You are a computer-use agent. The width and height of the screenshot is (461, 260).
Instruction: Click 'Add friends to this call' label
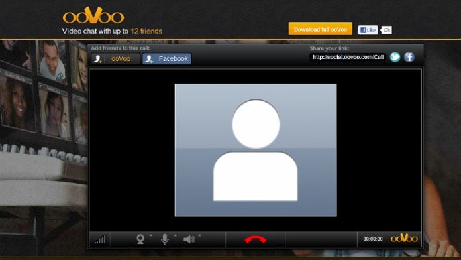click(x=121, y=48)
